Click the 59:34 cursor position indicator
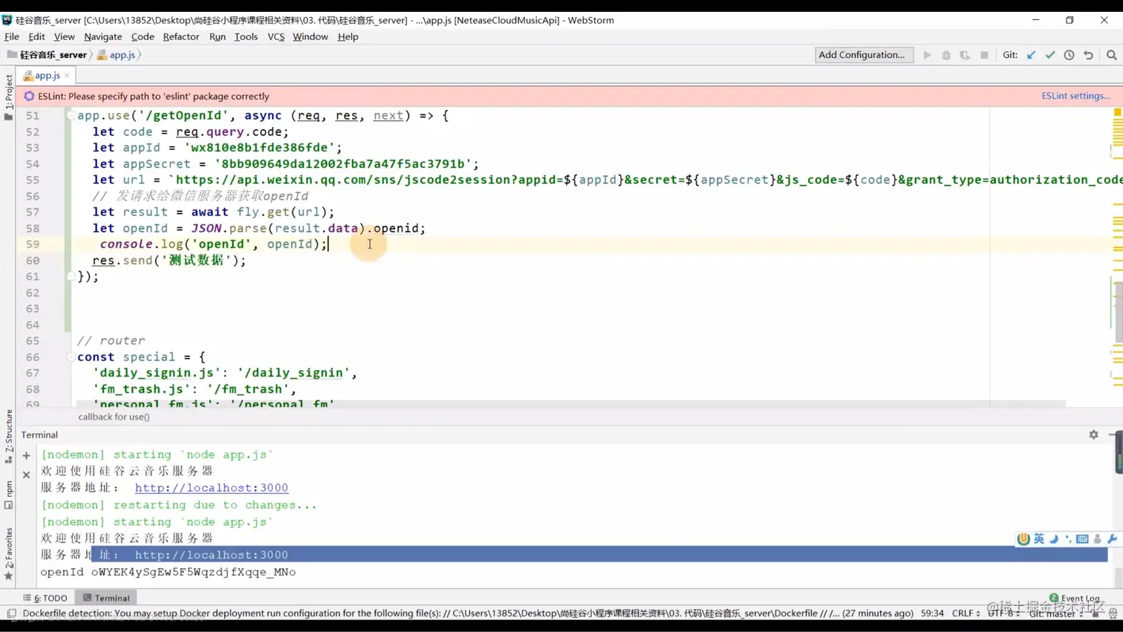1123x632 pixels. 932,613
